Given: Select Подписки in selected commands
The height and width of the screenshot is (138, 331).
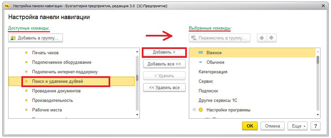Looking at the screenshot, I should coord(252,91).
